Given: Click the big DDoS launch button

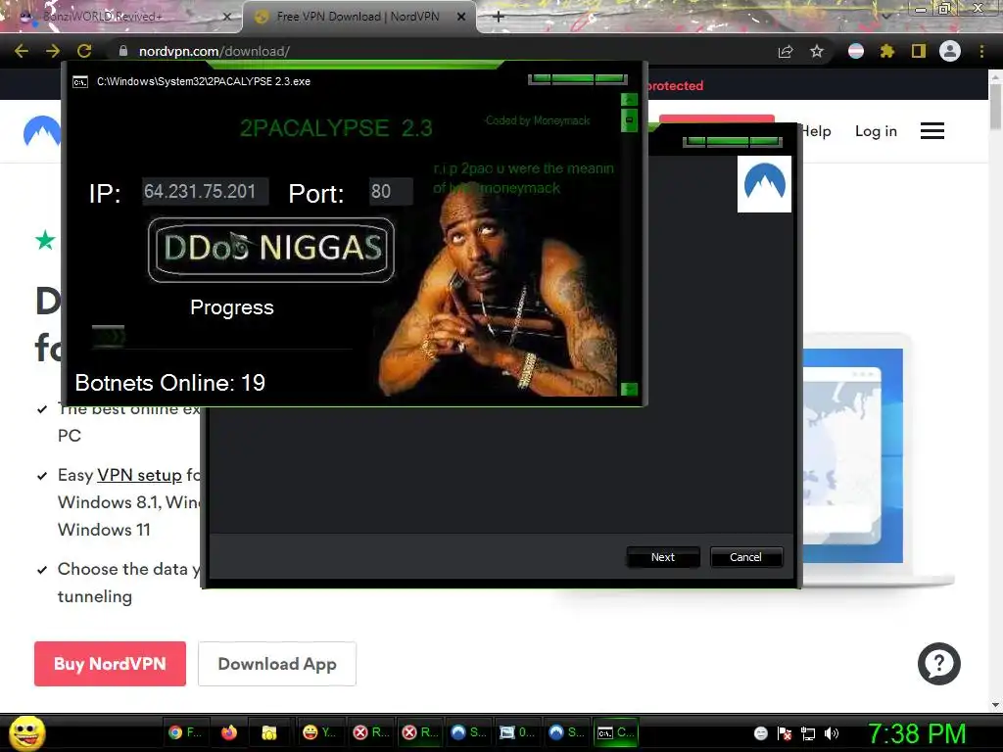Looking at the screenshot, I should coord(271,250).
